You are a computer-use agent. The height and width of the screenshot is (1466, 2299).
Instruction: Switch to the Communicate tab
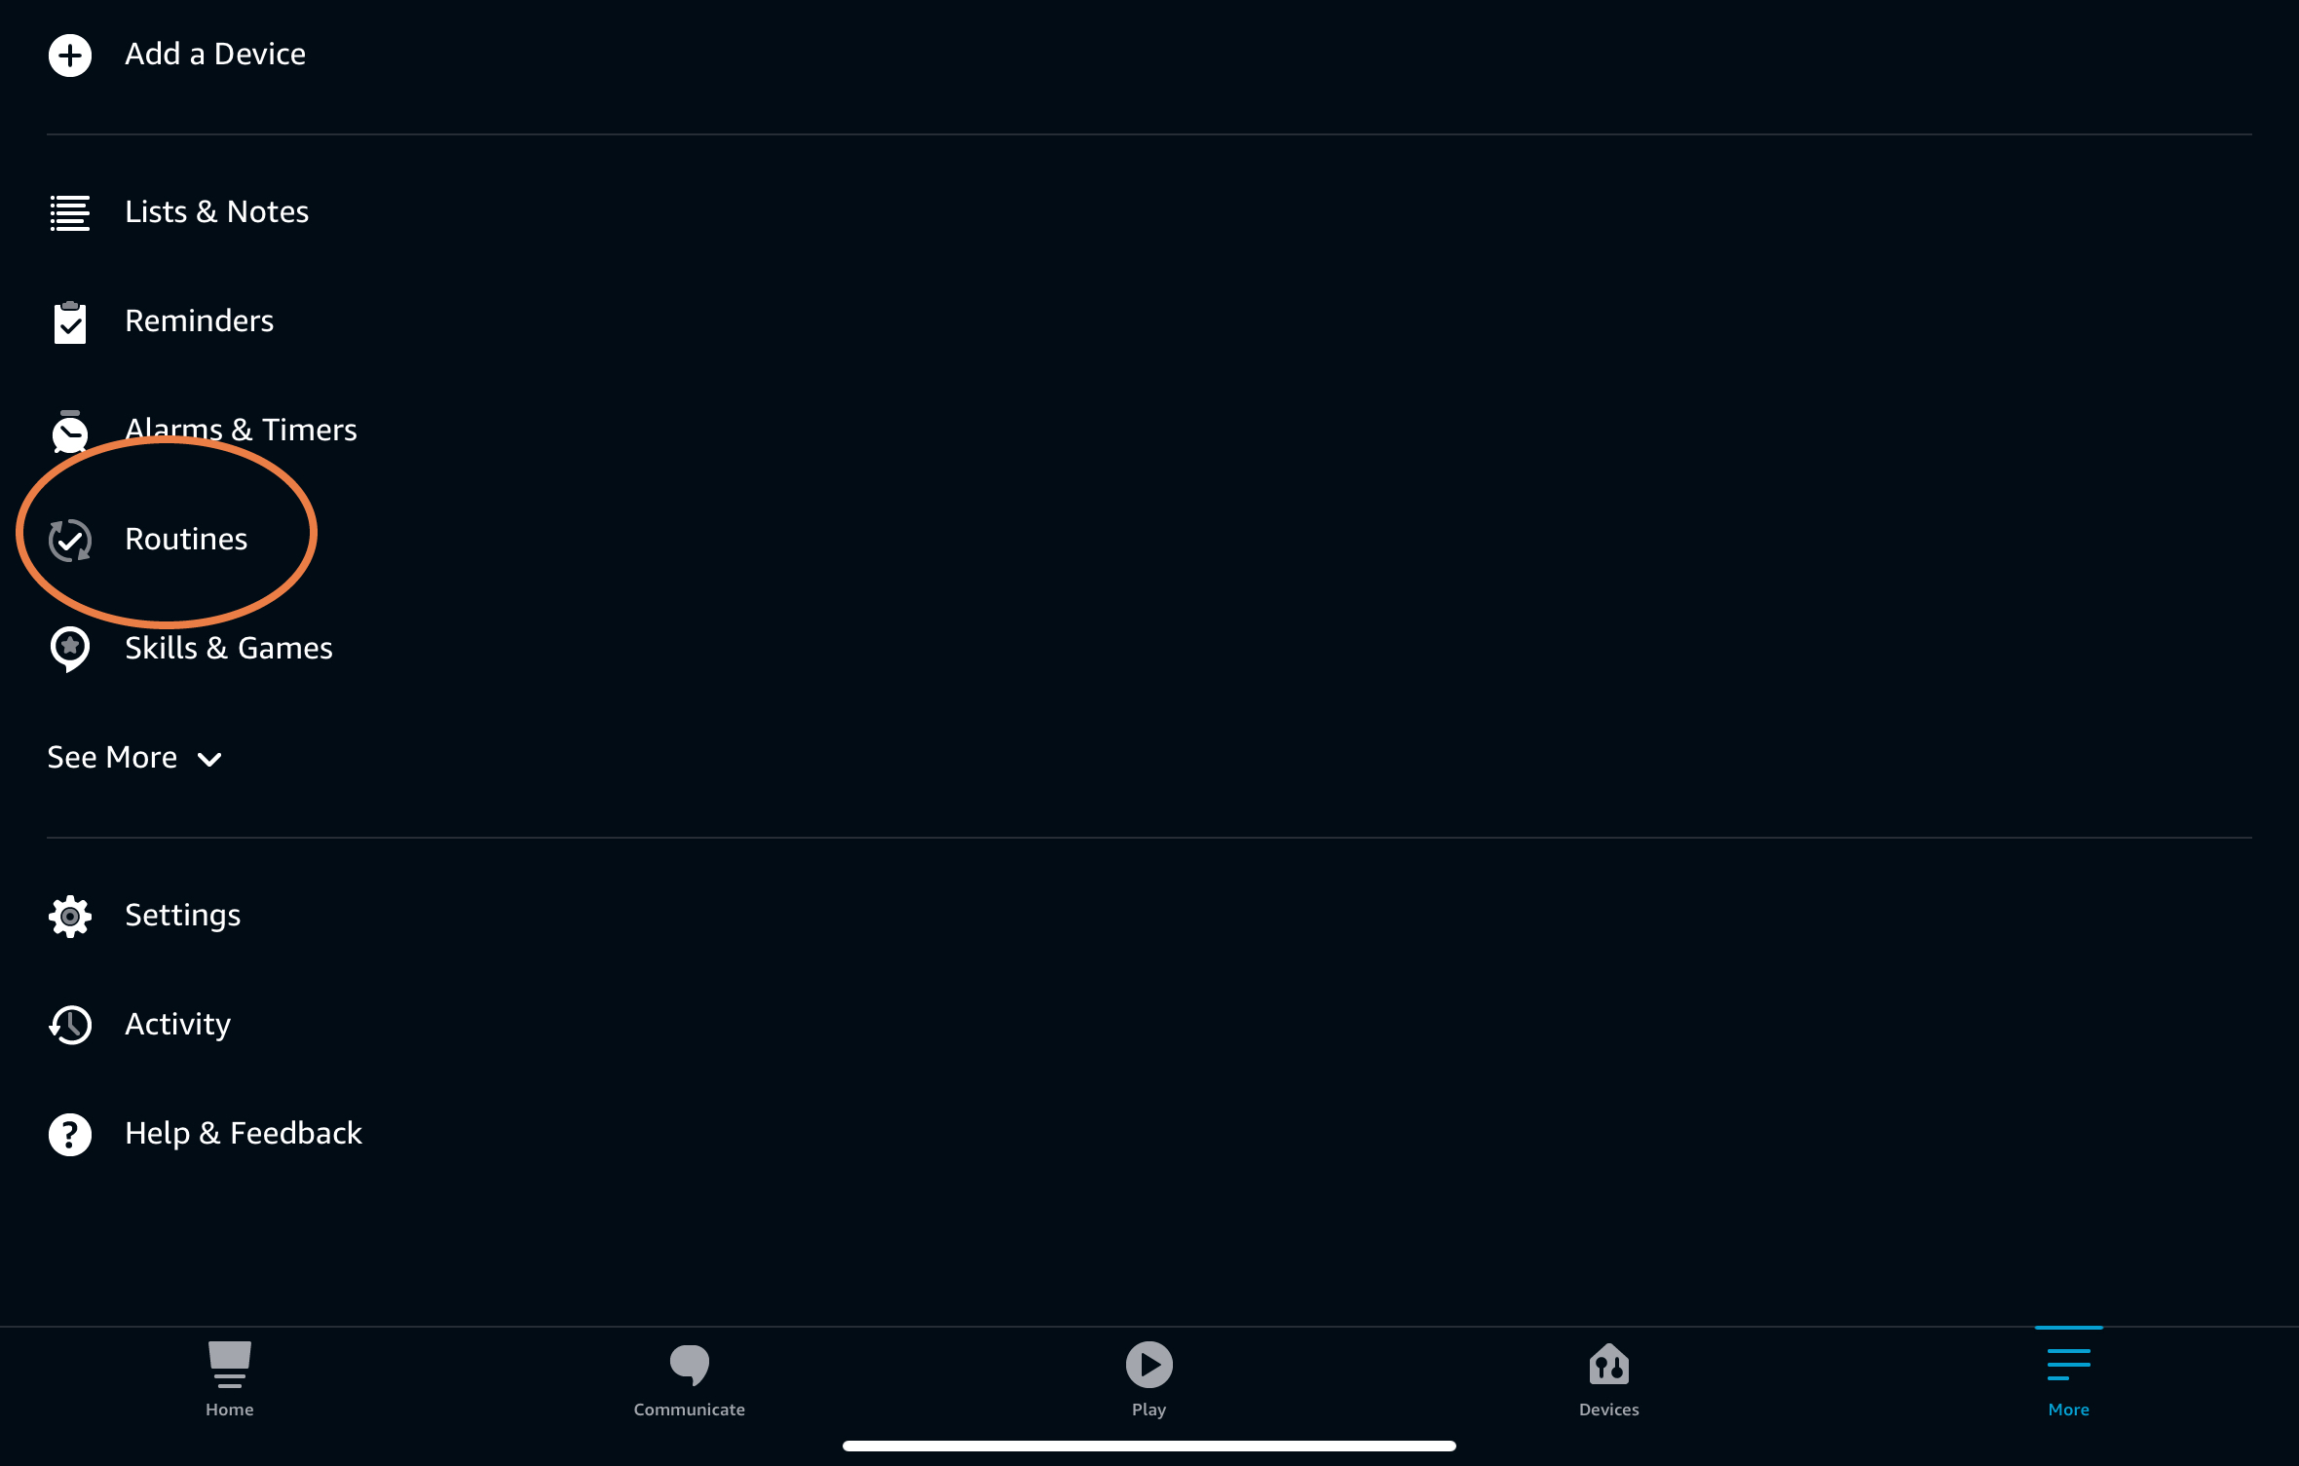coord(687,1373)
